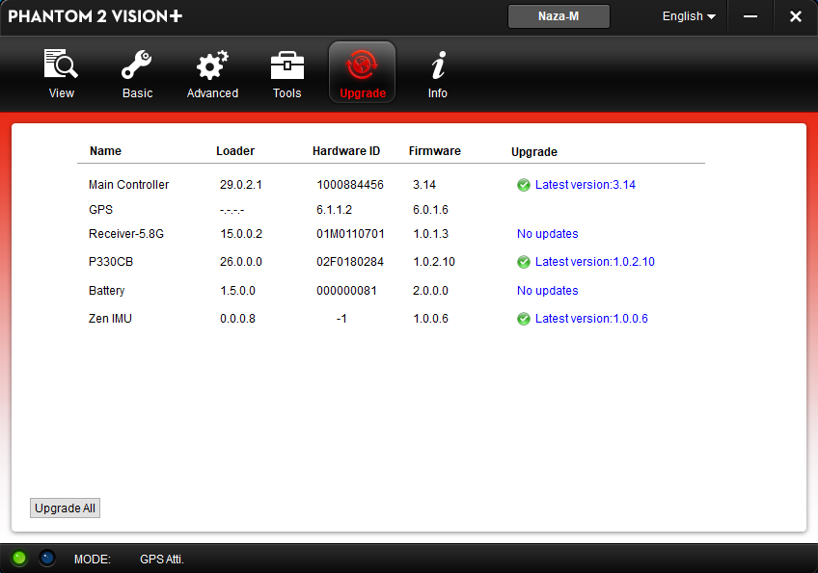
Task: Click the PHANTOM 2 VISION+ title
Action: (x=95, y=16)
